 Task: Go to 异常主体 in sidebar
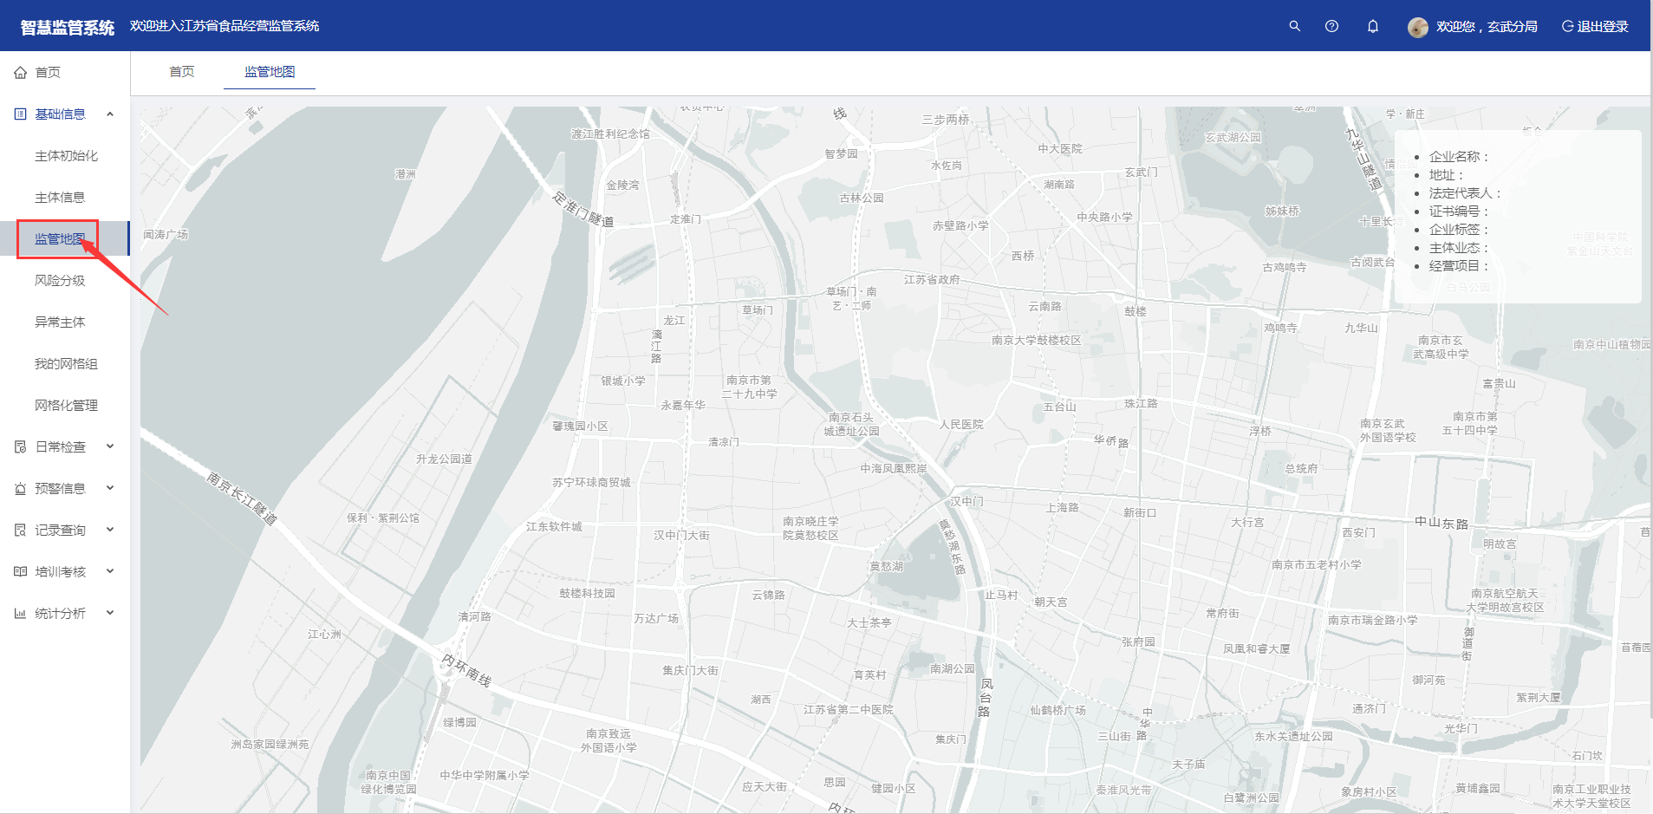(60, 322)
